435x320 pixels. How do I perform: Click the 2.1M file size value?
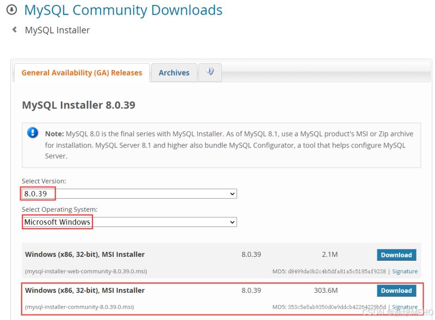pyautogui.click(x=330, y=255)
